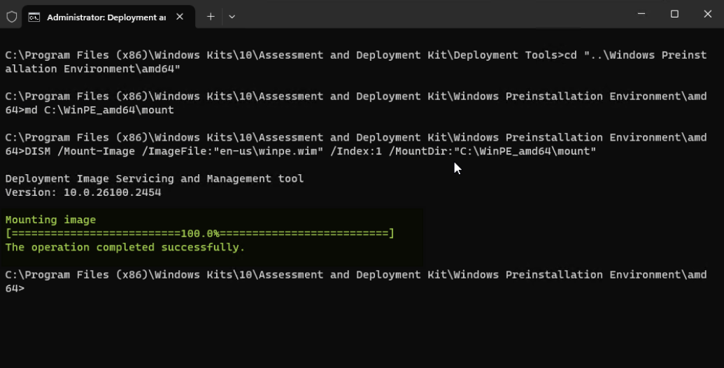The image size is (724, 368).
Task: Click the Version 10.0.26100.2454 line
Action: pyautogui.click(x=83, y=192)
